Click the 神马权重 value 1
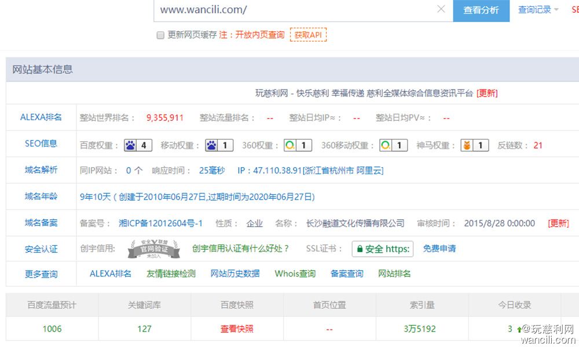This screenshot has height=347, width=579. [481, 145]
